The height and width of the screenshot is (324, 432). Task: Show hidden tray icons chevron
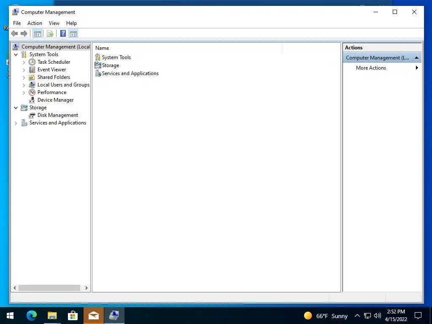click(357, 316)
